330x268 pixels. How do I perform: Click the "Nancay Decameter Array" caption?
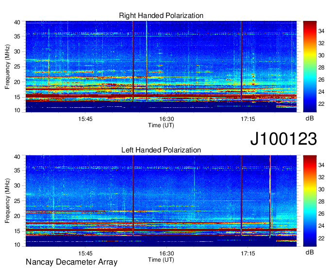click(71, 262)
